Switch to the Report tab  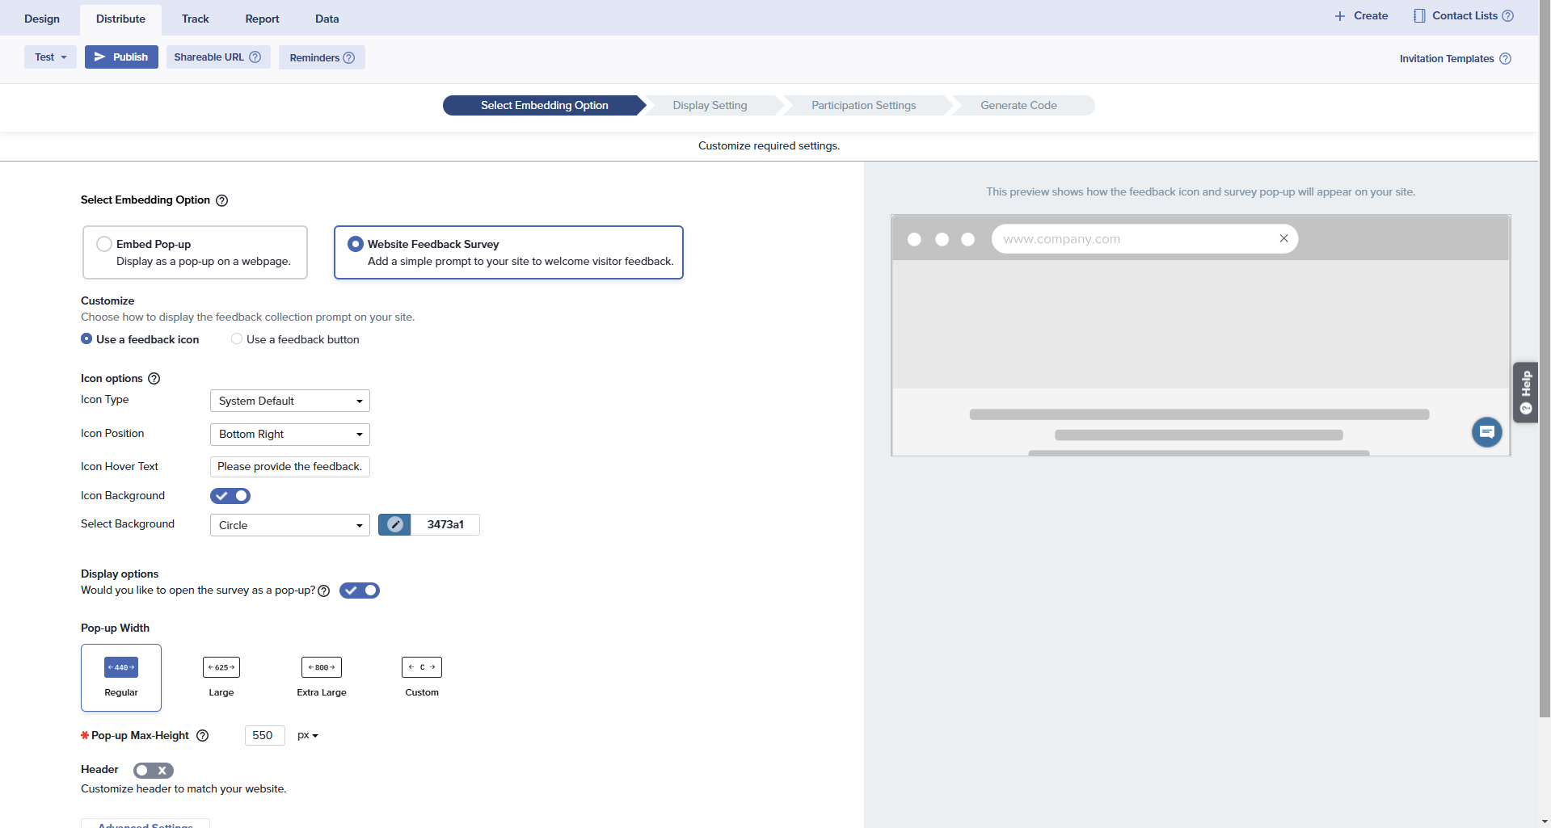[x=262, y=19]
